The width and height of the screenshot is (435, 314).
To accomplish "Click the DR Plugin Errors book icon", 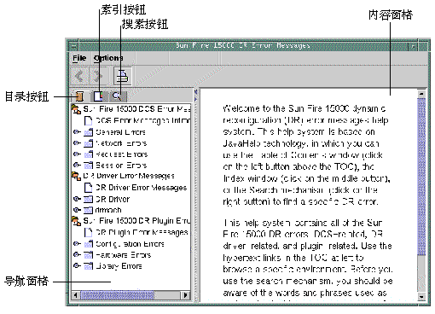I will tap(76, 221).
